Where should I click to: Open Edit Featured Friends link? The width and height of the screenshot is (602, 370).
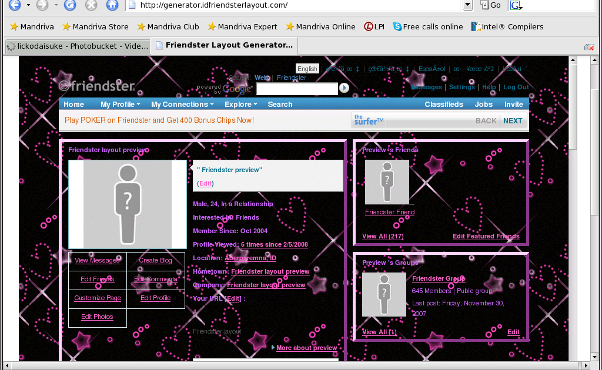tap(486, 236)
